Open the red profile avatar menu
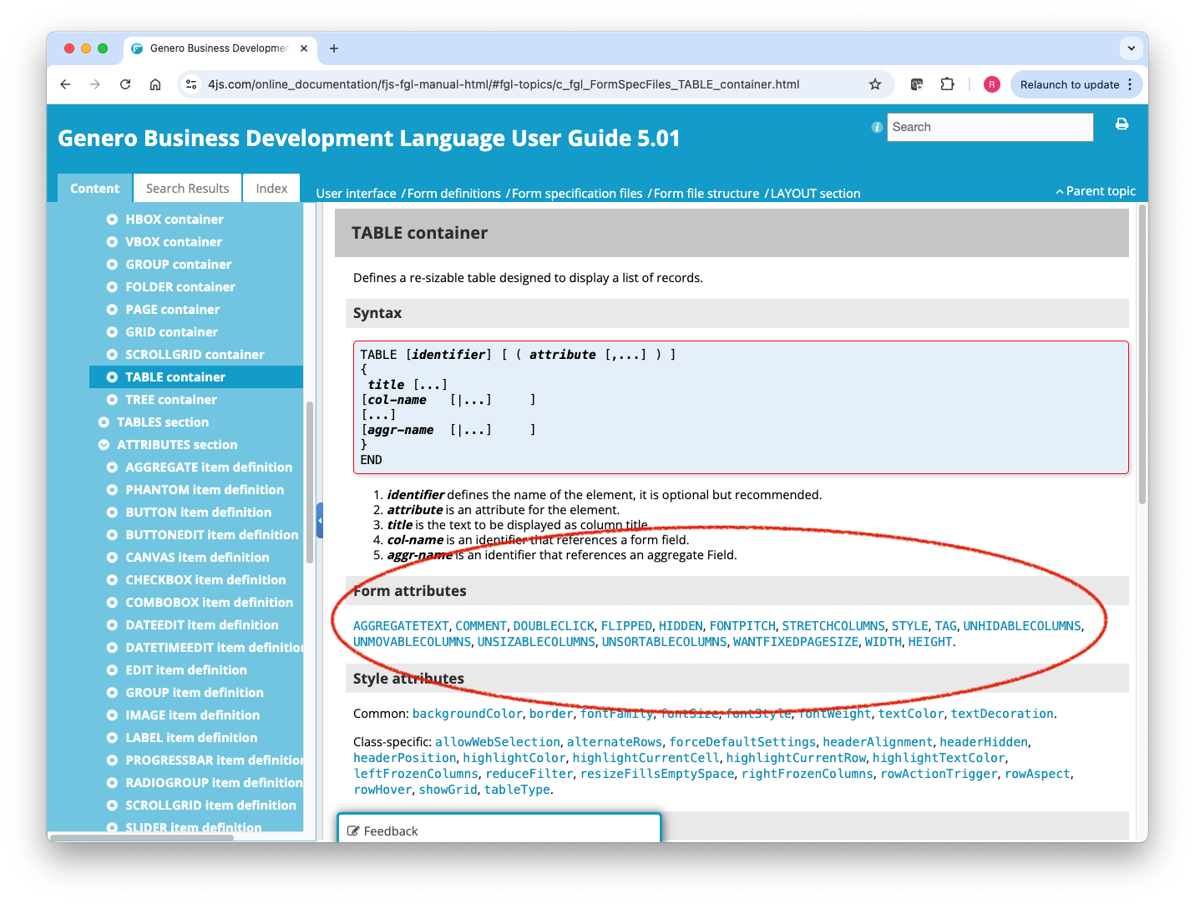This screenshot has height=904, width=1195. click(992, 84)
